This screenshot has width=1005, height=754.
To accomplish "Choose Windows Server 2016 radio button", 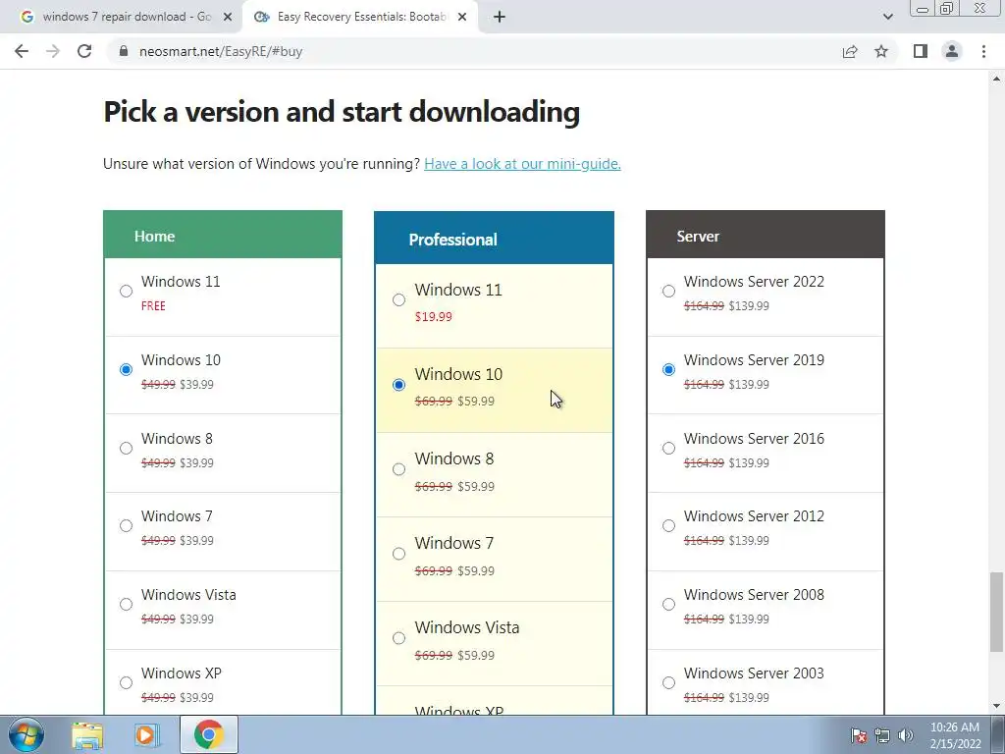I will (x=668, y=448).
